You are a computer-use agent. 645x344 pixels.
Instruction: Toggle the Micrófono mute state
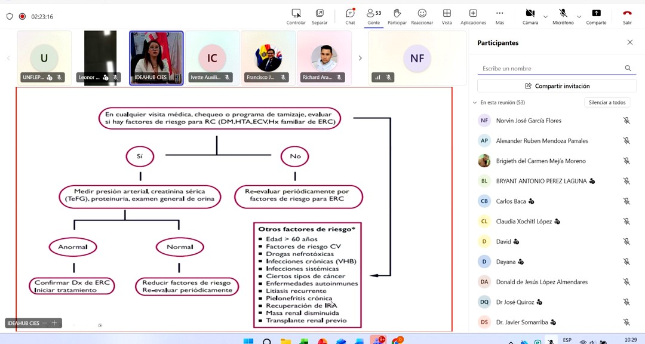pos(563,14)
